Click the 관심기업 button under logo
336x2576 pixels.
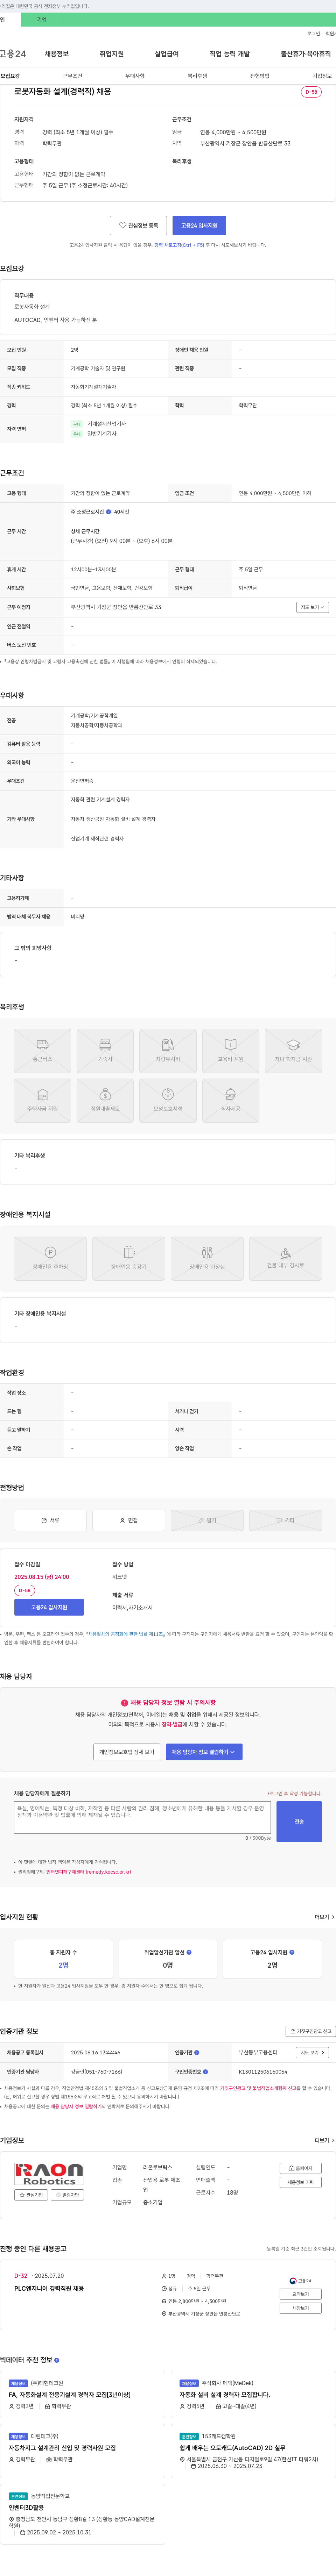coord(31,2195)
